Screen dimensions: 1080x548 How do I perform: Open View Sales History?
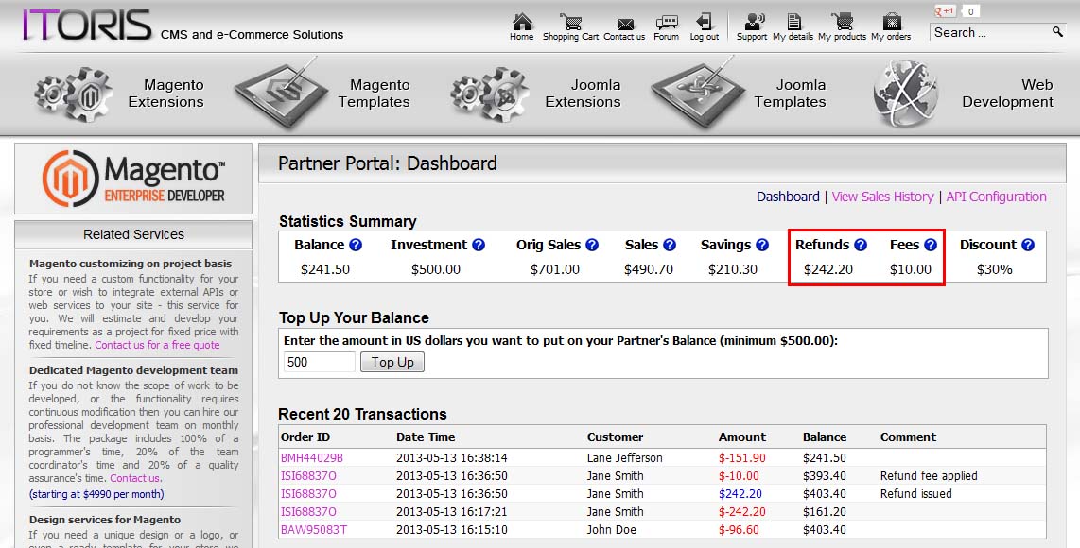[882, 197]
